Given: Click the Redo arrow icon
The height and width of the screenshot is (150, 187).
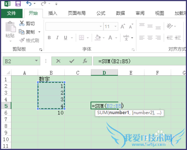Looking at the screenshot, I should pos(43,3).
